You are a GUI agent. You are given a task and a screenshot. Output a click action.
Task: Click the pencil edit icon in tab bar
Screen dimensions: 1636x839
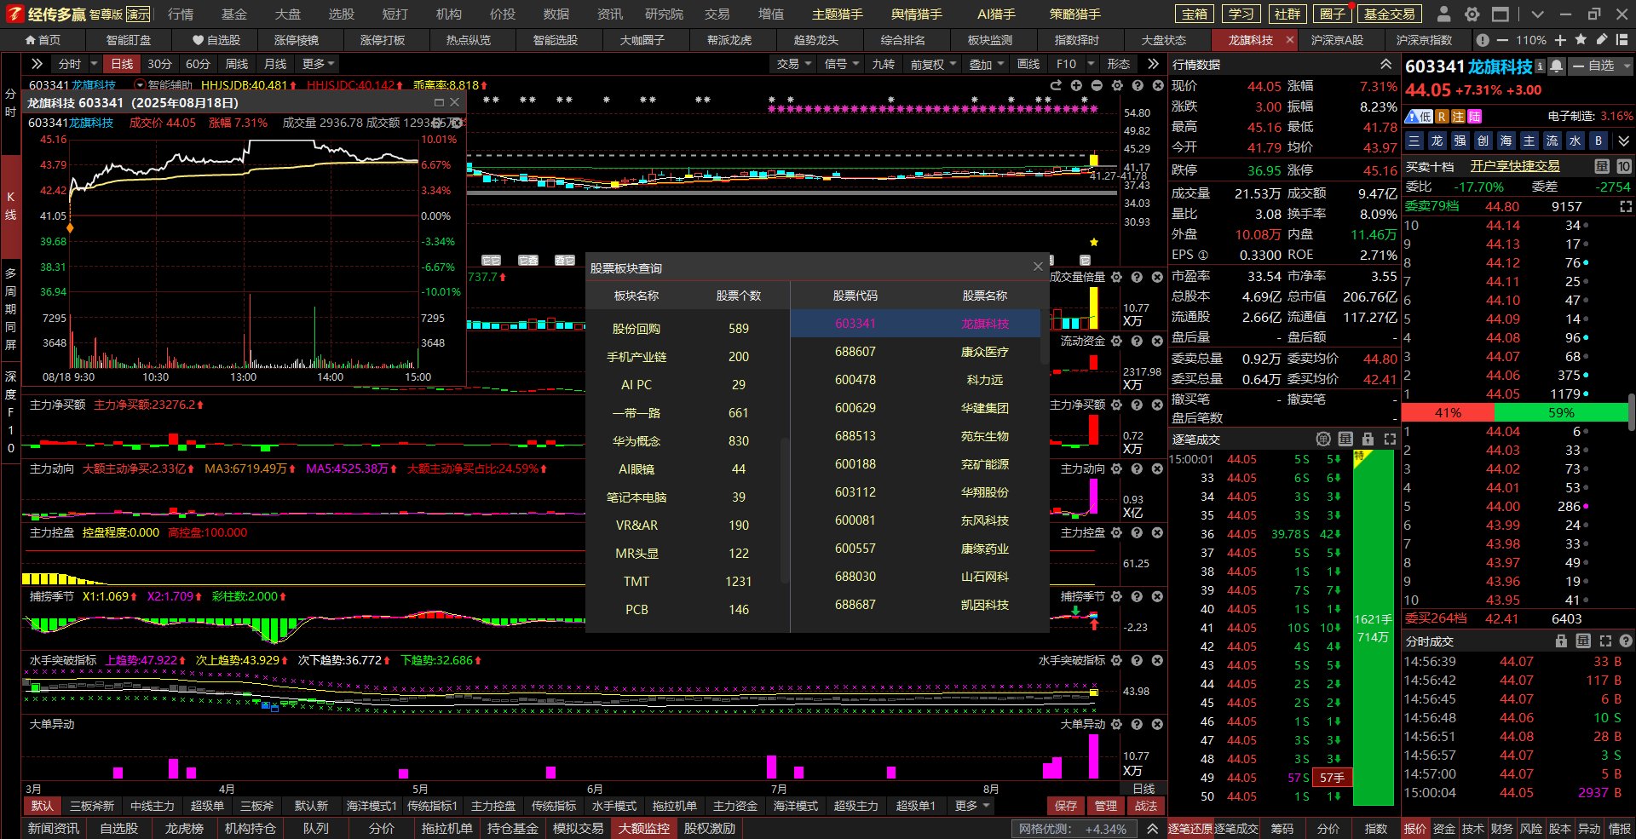(x=1601, y=40)
